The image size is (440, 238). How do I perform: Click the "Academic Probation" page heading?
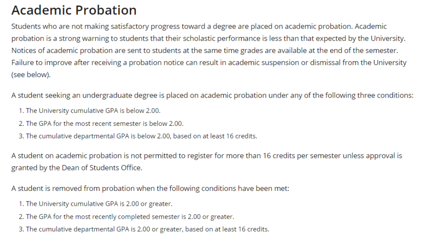click(74, 10)
